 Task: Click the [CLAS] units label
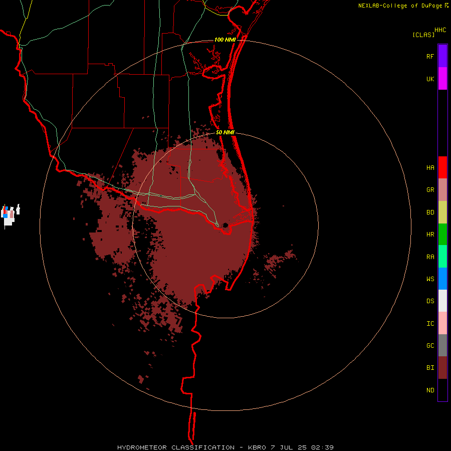point(423,35)
